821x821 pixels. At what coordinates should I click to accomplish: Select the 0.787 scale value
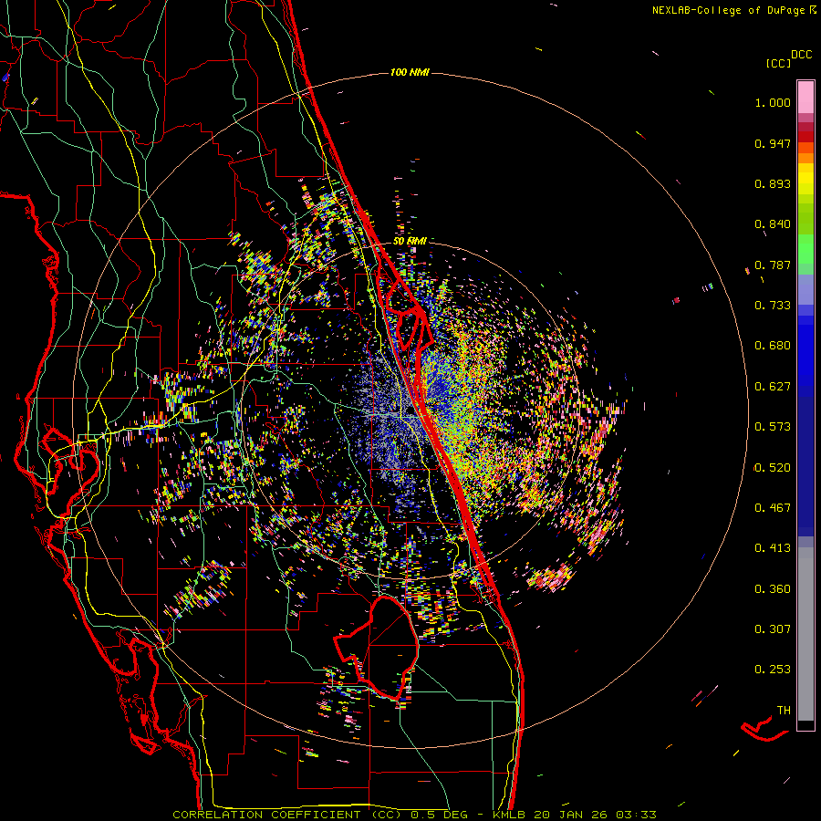[773, 265]
